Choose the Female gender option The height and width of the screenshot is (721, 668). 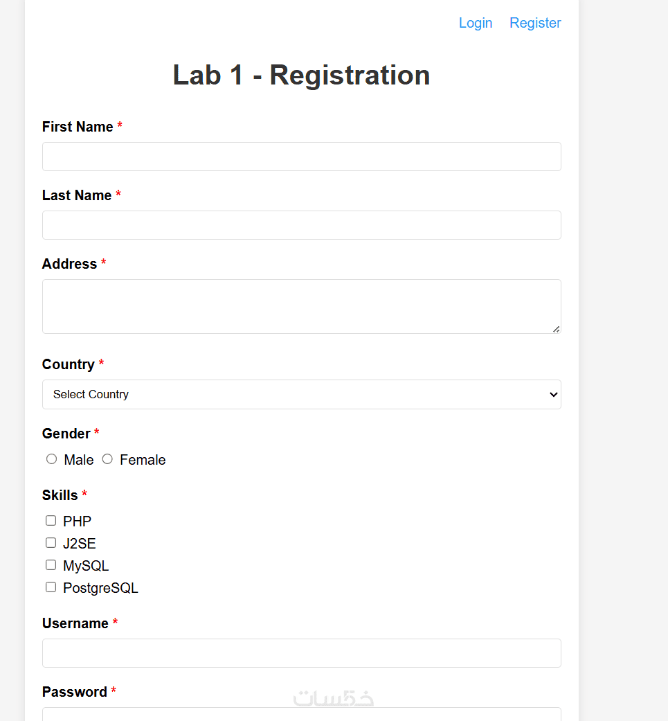coord(107,459)
